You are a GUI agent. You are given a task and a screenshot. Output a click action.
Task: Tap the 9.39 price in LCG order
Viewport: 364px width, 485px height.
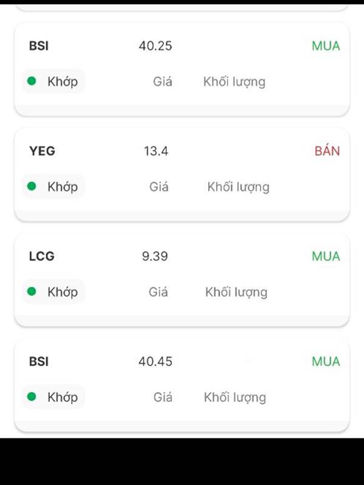coord(155,256)
